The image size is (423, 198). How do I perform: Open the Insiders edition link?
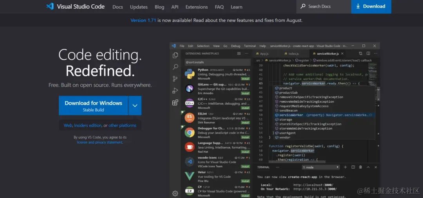coord(88,125)
